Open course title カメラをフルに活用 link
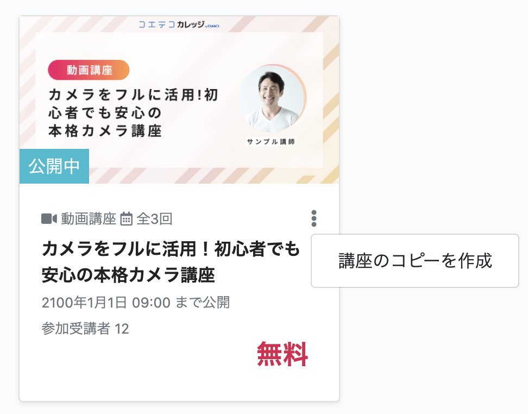This screenshot has width=528, height=414. point(171,262)
